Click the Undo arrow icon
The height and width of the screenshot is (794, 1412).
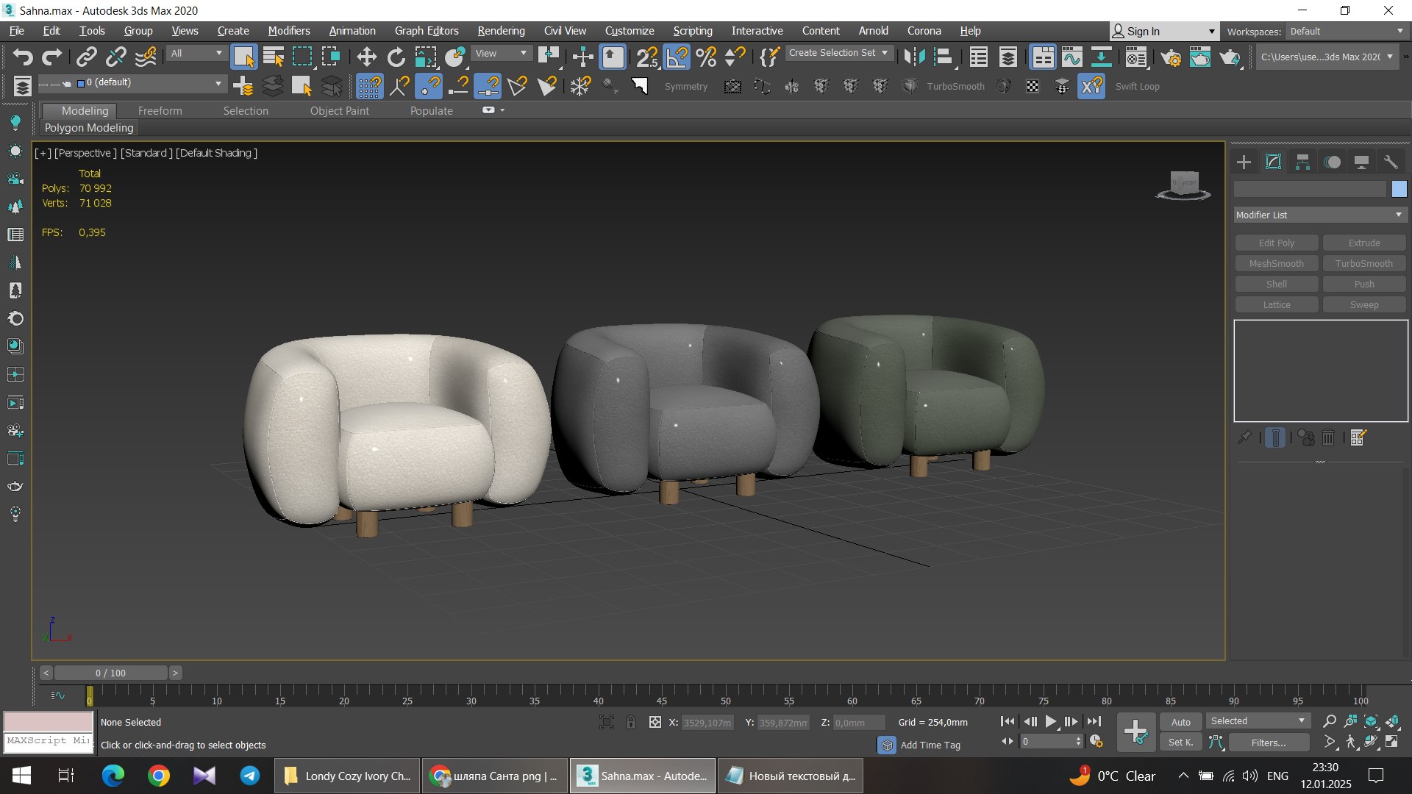pos(23,57)
